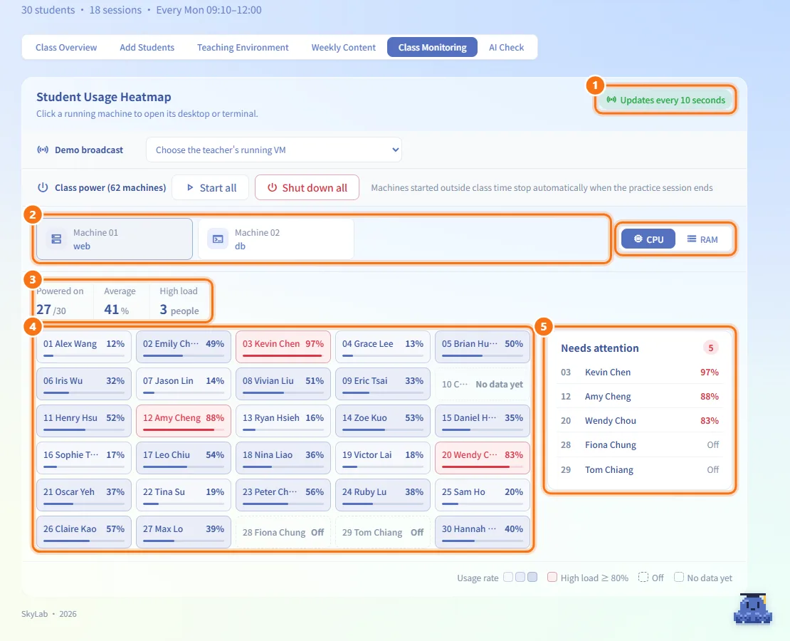Click the Needs attention count badge

pyautogui.click(x=710, y=348)
